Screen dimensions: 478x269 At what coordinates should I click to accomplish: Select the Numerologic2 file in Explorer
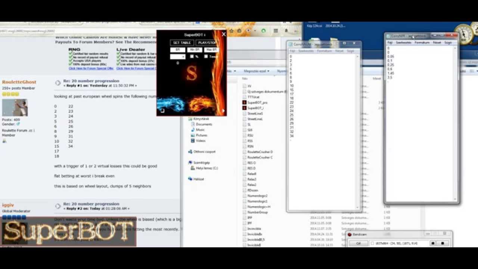(257, 196)
